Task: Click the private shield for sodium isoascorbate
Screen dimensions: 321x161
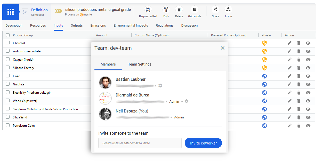Action: [264, 51]
